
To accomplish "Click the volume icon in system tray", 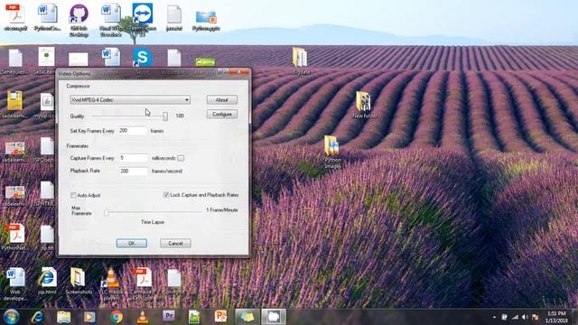I will [526, 317].
